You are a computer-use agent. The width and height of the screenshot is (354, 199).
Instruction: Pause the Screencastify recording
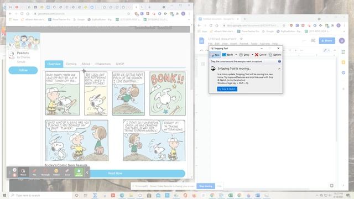14,170
